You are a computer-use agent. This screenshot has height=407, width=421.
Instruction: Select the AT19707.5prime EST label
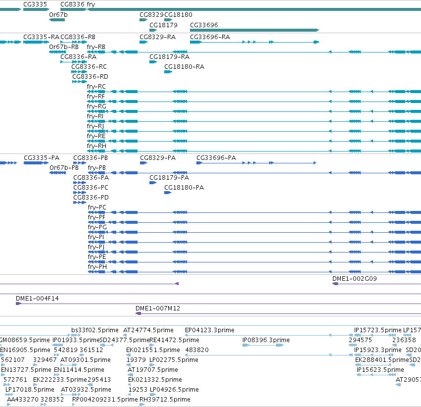(153, 370)
